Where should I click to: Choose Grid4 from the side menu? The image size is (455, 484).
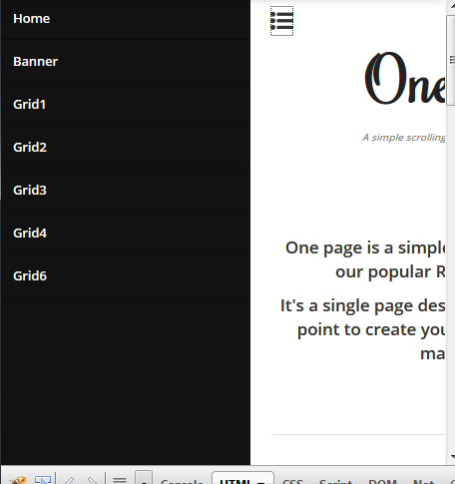tap(126, 233)
